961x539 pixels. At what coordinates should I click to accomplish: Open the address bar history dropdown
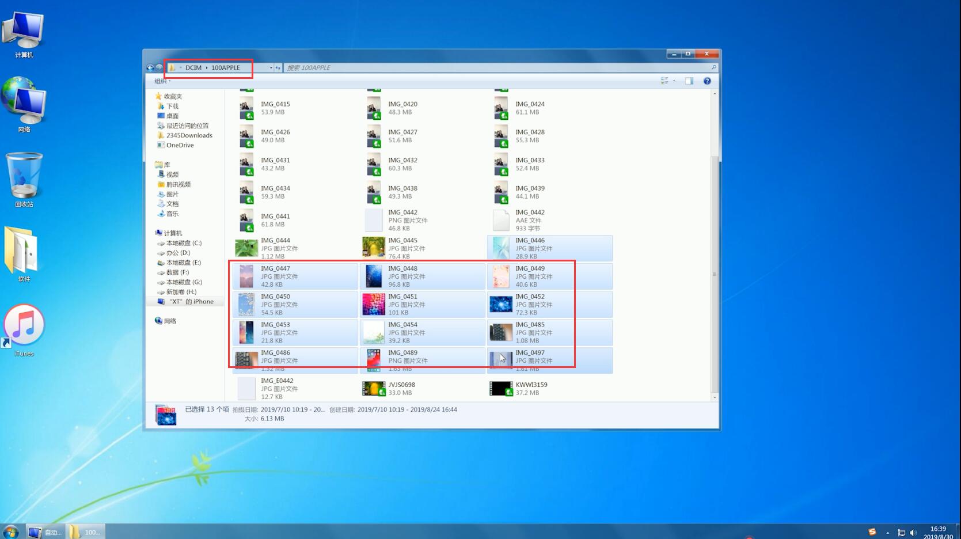(271, 67)
